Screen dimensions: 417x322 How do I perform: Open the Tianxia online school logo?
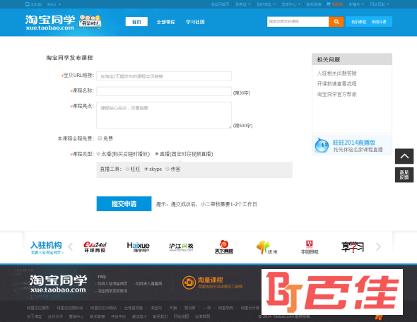click(x=224, y=247)
